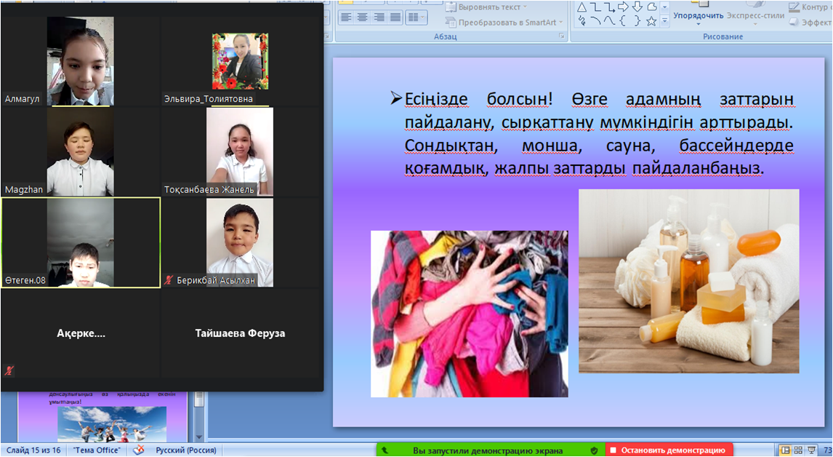Select the right arrow shape
833x457 pixels.
coord(623,7)
